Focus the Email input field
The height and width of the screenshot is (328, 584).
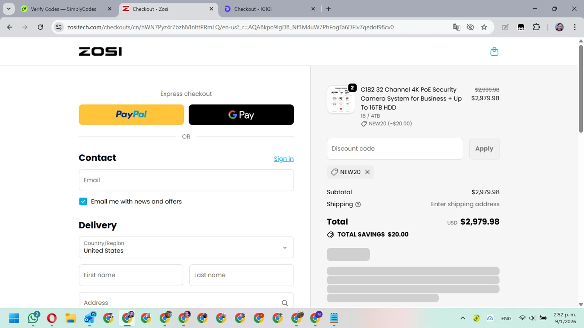(186, 180)
